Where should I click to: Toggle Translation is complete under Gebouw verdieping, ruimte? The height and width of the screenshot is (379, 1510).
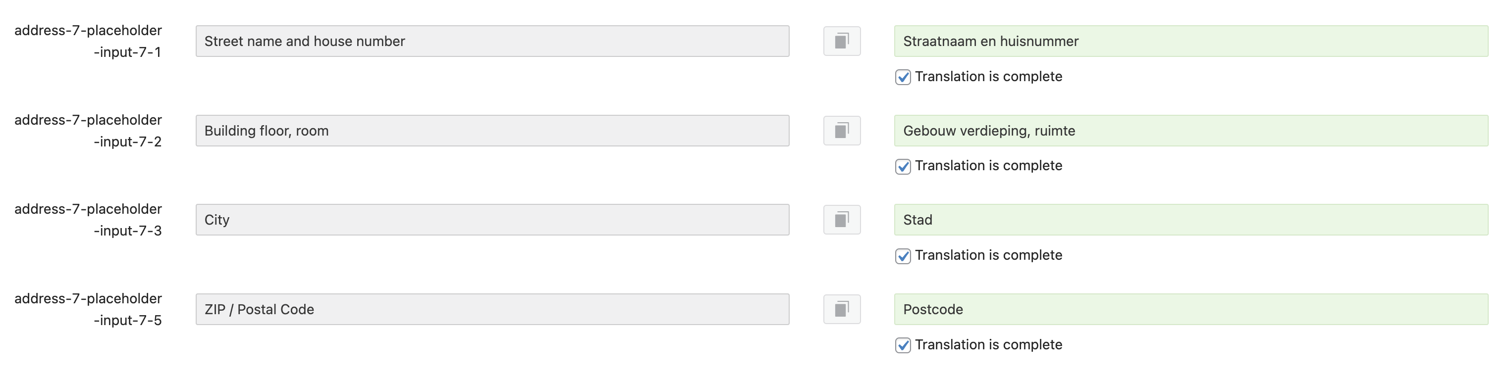coord(903,166)
